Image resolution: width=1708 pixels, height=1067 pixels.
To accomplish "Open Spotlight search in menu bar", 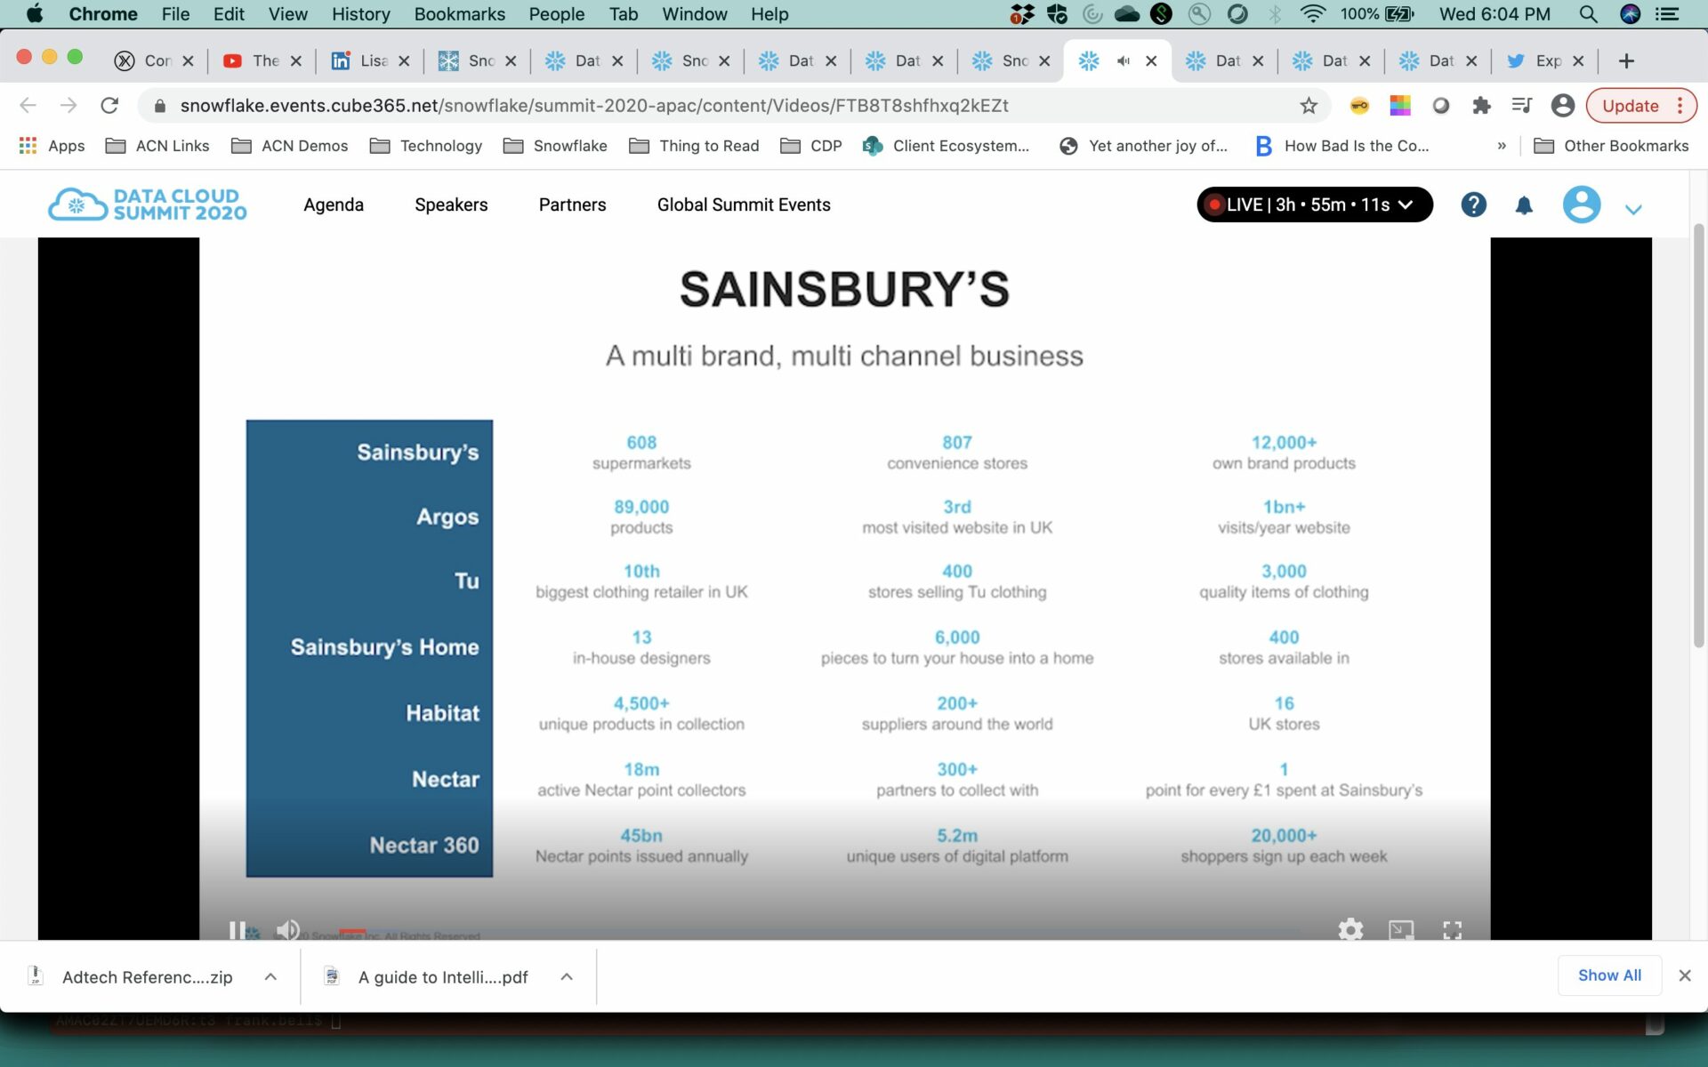I will point(1588,14).
